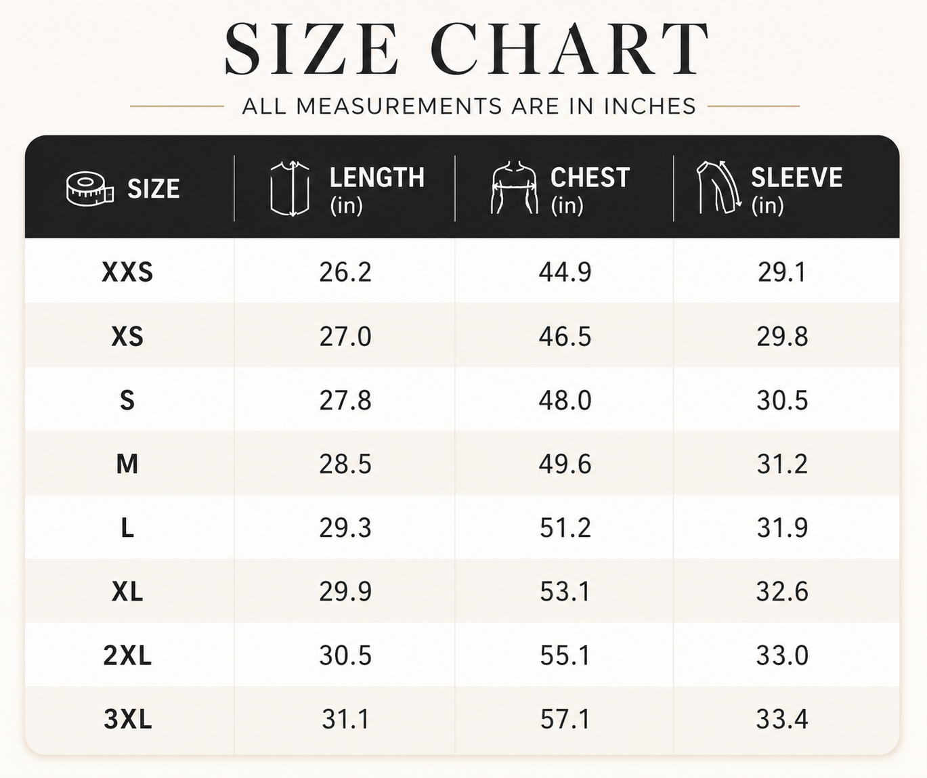Click the chest measurement torso icon
Image resolution: width=927 pixels, height=778 pixels.
coord(515,188)
